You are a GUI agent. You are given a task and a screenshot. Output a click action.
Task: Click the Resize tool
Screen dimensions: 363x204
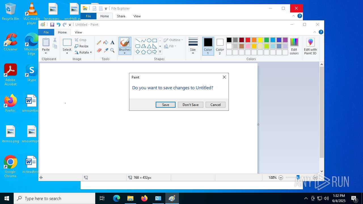click(81, 46)
